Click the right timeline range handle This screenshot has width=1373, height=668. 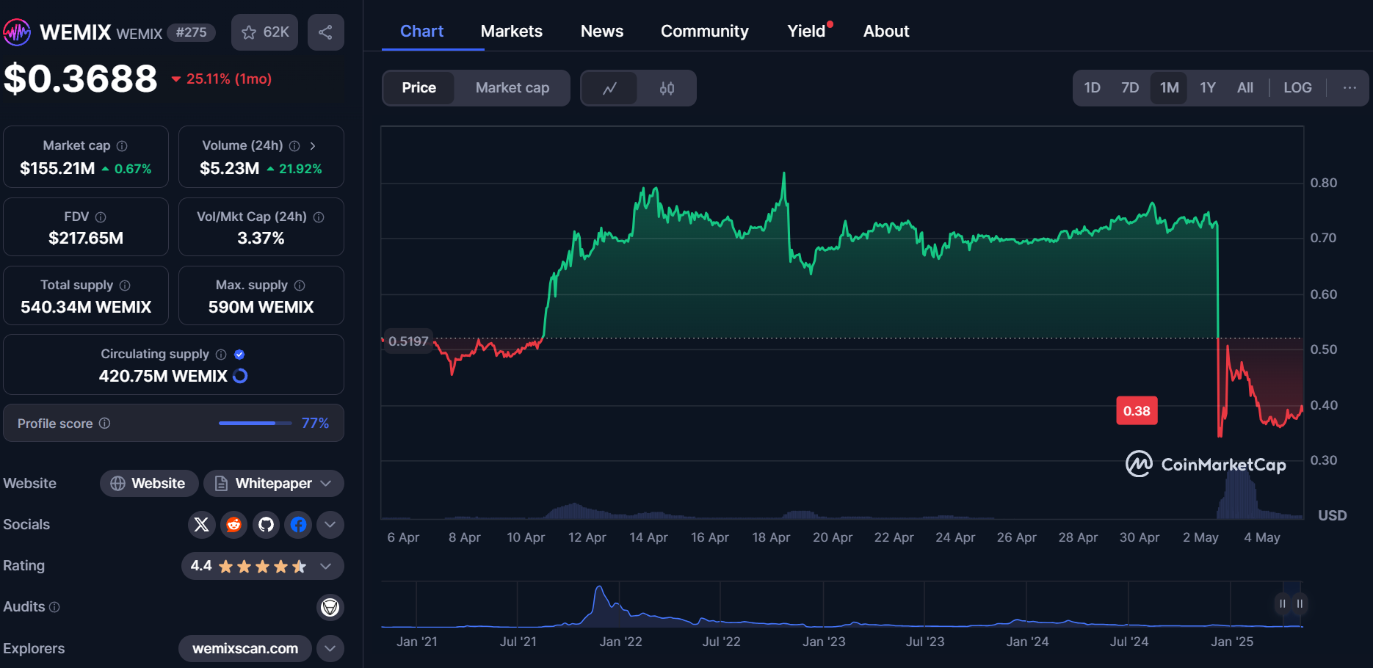[x=1300, y=603]
